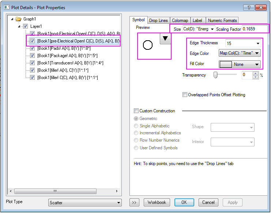Open the Plot Type Scatter dropdown
Screen dimensions: 271x213
85,202
